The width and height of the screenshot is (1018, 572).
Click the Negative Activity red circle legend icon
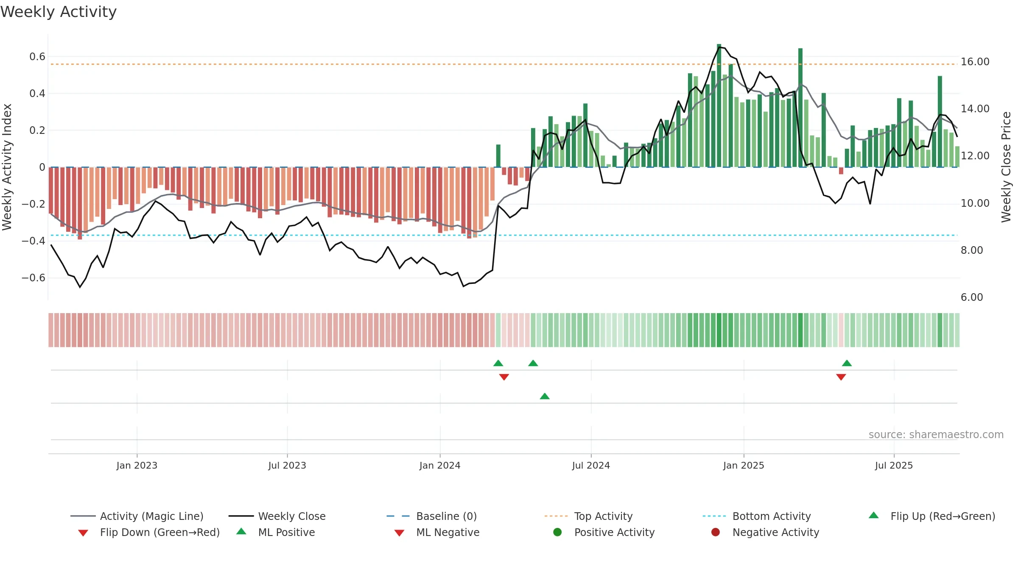[716, 532]
